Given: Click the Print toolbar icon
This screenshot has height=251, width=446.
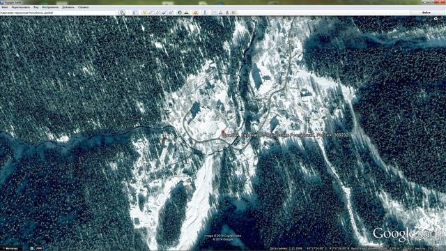Looking at the screenshot, I should point(221,13).
